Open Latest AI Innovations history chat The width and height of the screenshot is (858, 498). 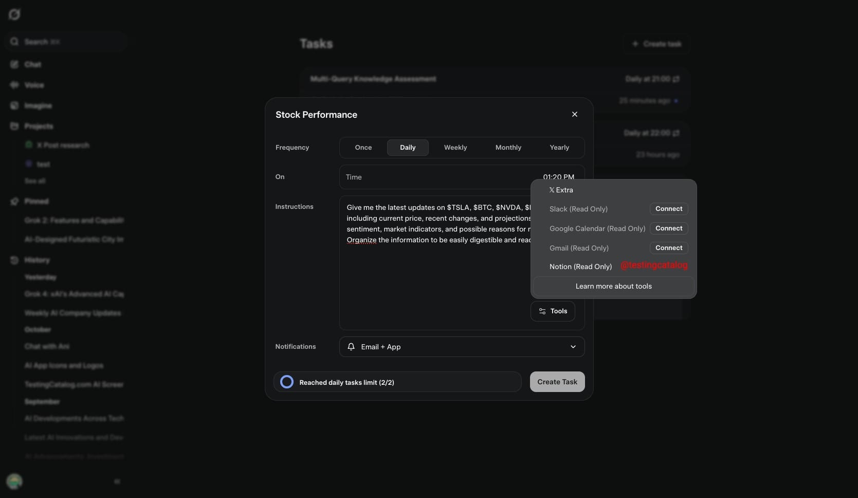pos(74,437)
